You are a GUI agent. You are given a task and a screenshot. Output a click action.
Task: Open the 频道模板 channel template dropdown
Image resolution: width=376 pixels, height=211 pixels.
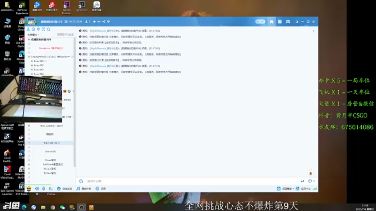(x=286, y=189)
